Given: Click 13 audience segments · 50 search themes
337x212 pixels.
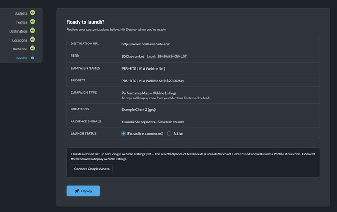Looking at the screenshot, I should 153,122.
